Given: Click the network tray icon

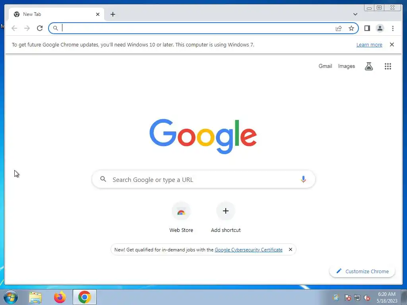Looking at the screenshot, I should (357, 297).
